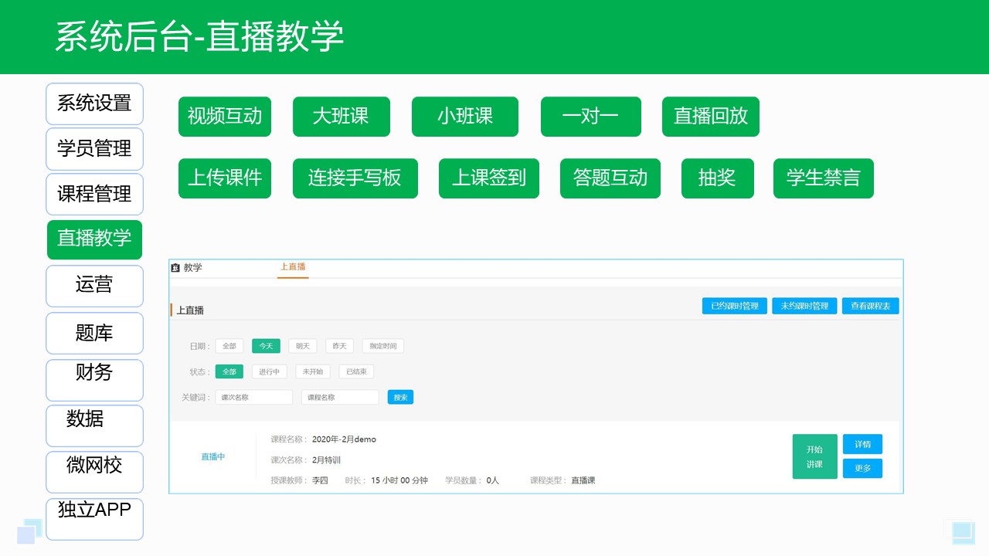Open the 小班课 feature
Viewport: 989px width, 556px height.
[464, 117]
